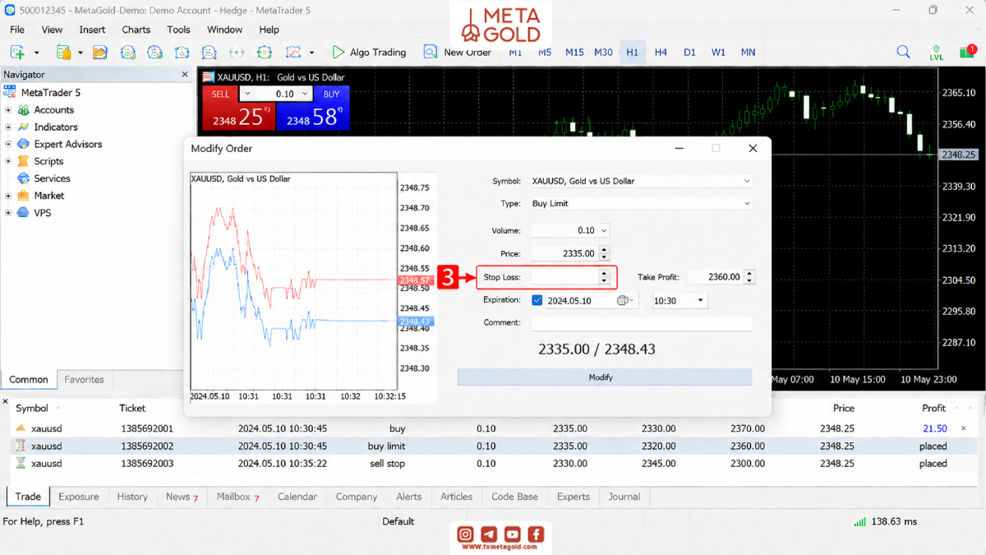
Task: Click the Price field showing 2335.00
Action: point(564,254)
